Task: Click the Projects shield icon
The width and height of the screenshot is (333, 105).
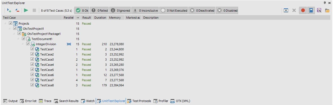Action: [15, 24]
